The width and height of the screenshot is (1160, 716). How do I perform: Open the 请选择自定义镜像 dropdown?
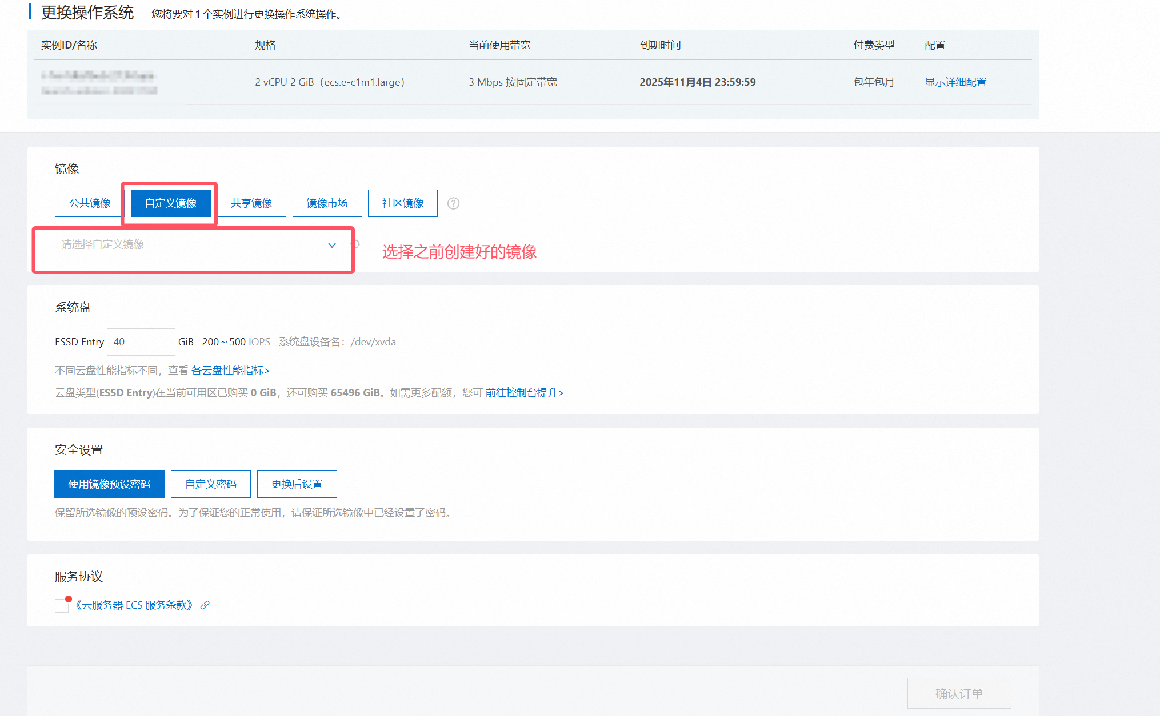pyautogui.click(x=200, y=244)
